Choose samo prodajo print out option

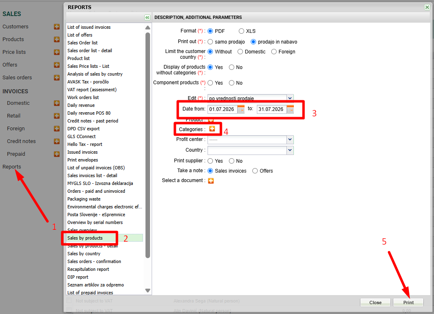click(x=210, y=42)
